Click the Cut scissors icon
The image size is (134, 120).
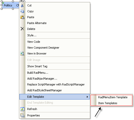pos(22,5)
